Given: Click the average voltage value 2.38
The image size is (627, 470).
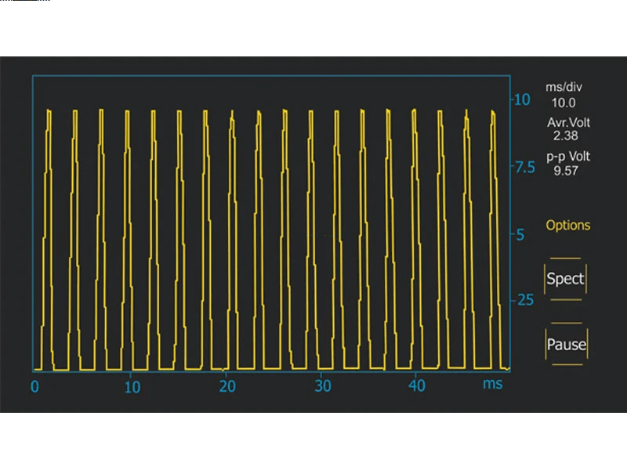Looking at the screenshot, I should click(565, 136).
